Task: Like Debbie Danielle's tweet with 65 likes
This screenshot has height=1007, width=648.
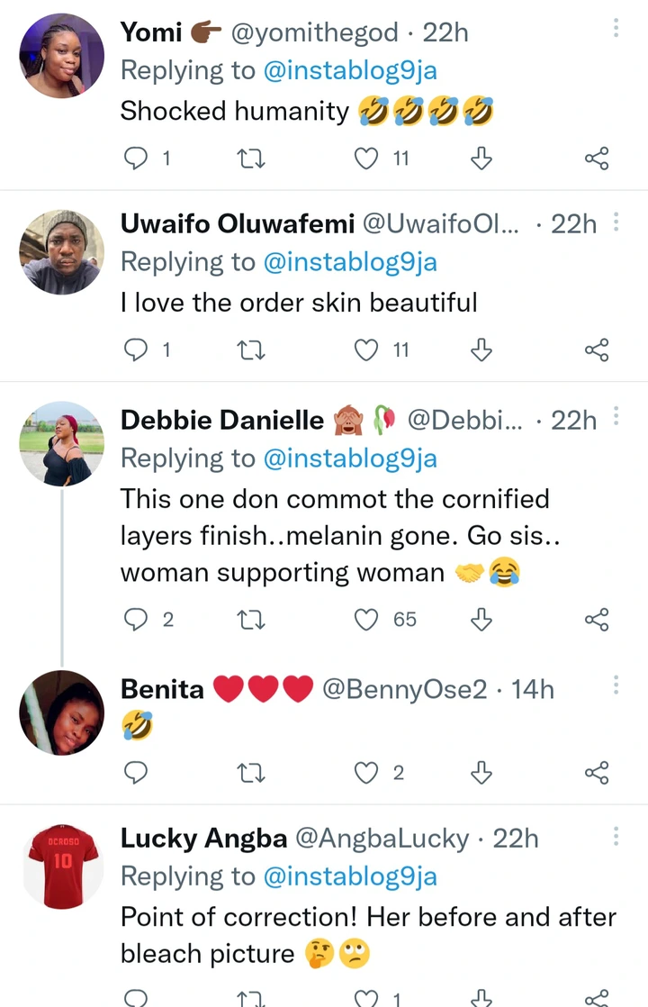Action: pos(366,620)
